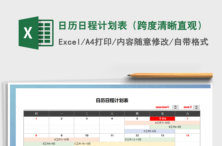222x146 pixels.
Task: Click the 三 weekday header cell
Action: (x=112, y=114)
